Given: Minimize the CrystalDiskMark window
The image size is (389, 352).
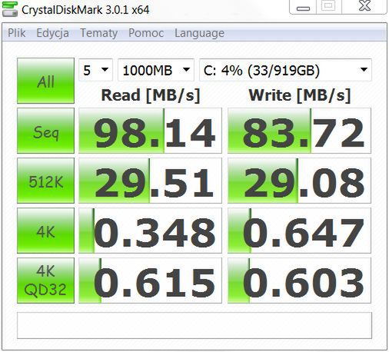Looking at the screenshot, I should (x=303, y=7).
